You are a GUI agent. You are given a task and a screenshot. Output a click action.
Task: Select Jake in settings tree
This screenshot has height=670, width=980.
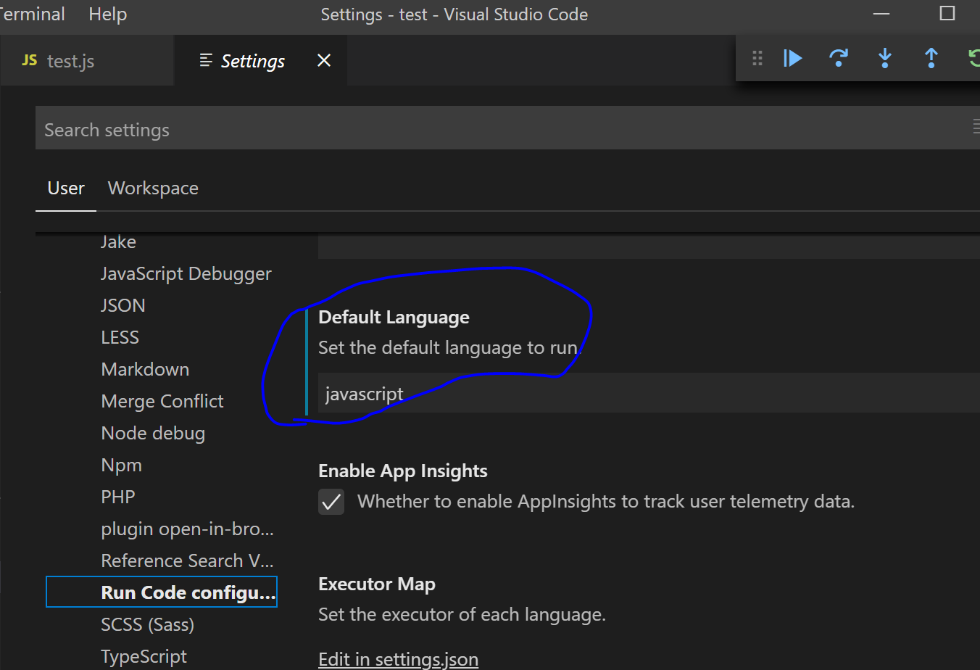pyautogui.click(x=118, y=242)
